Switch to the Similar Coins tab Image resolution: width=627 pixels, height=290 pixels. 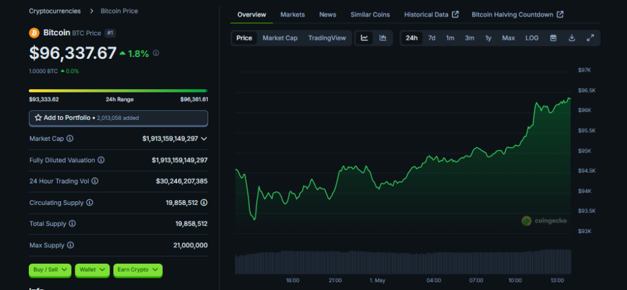[x=370, y=15]
